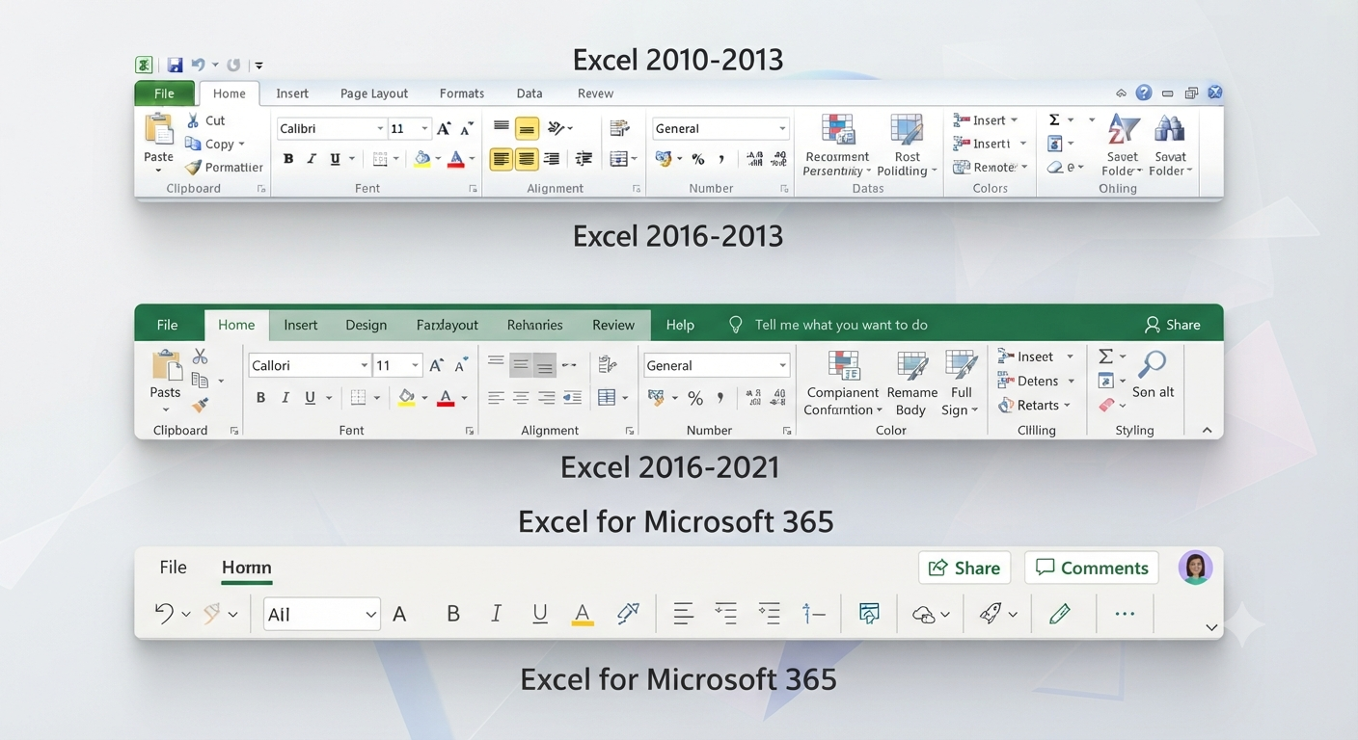This screenshot has width=1358, height=740.
Task: Click green pencil edit icon in Excel 365
Action: (x=1060, y=614)
